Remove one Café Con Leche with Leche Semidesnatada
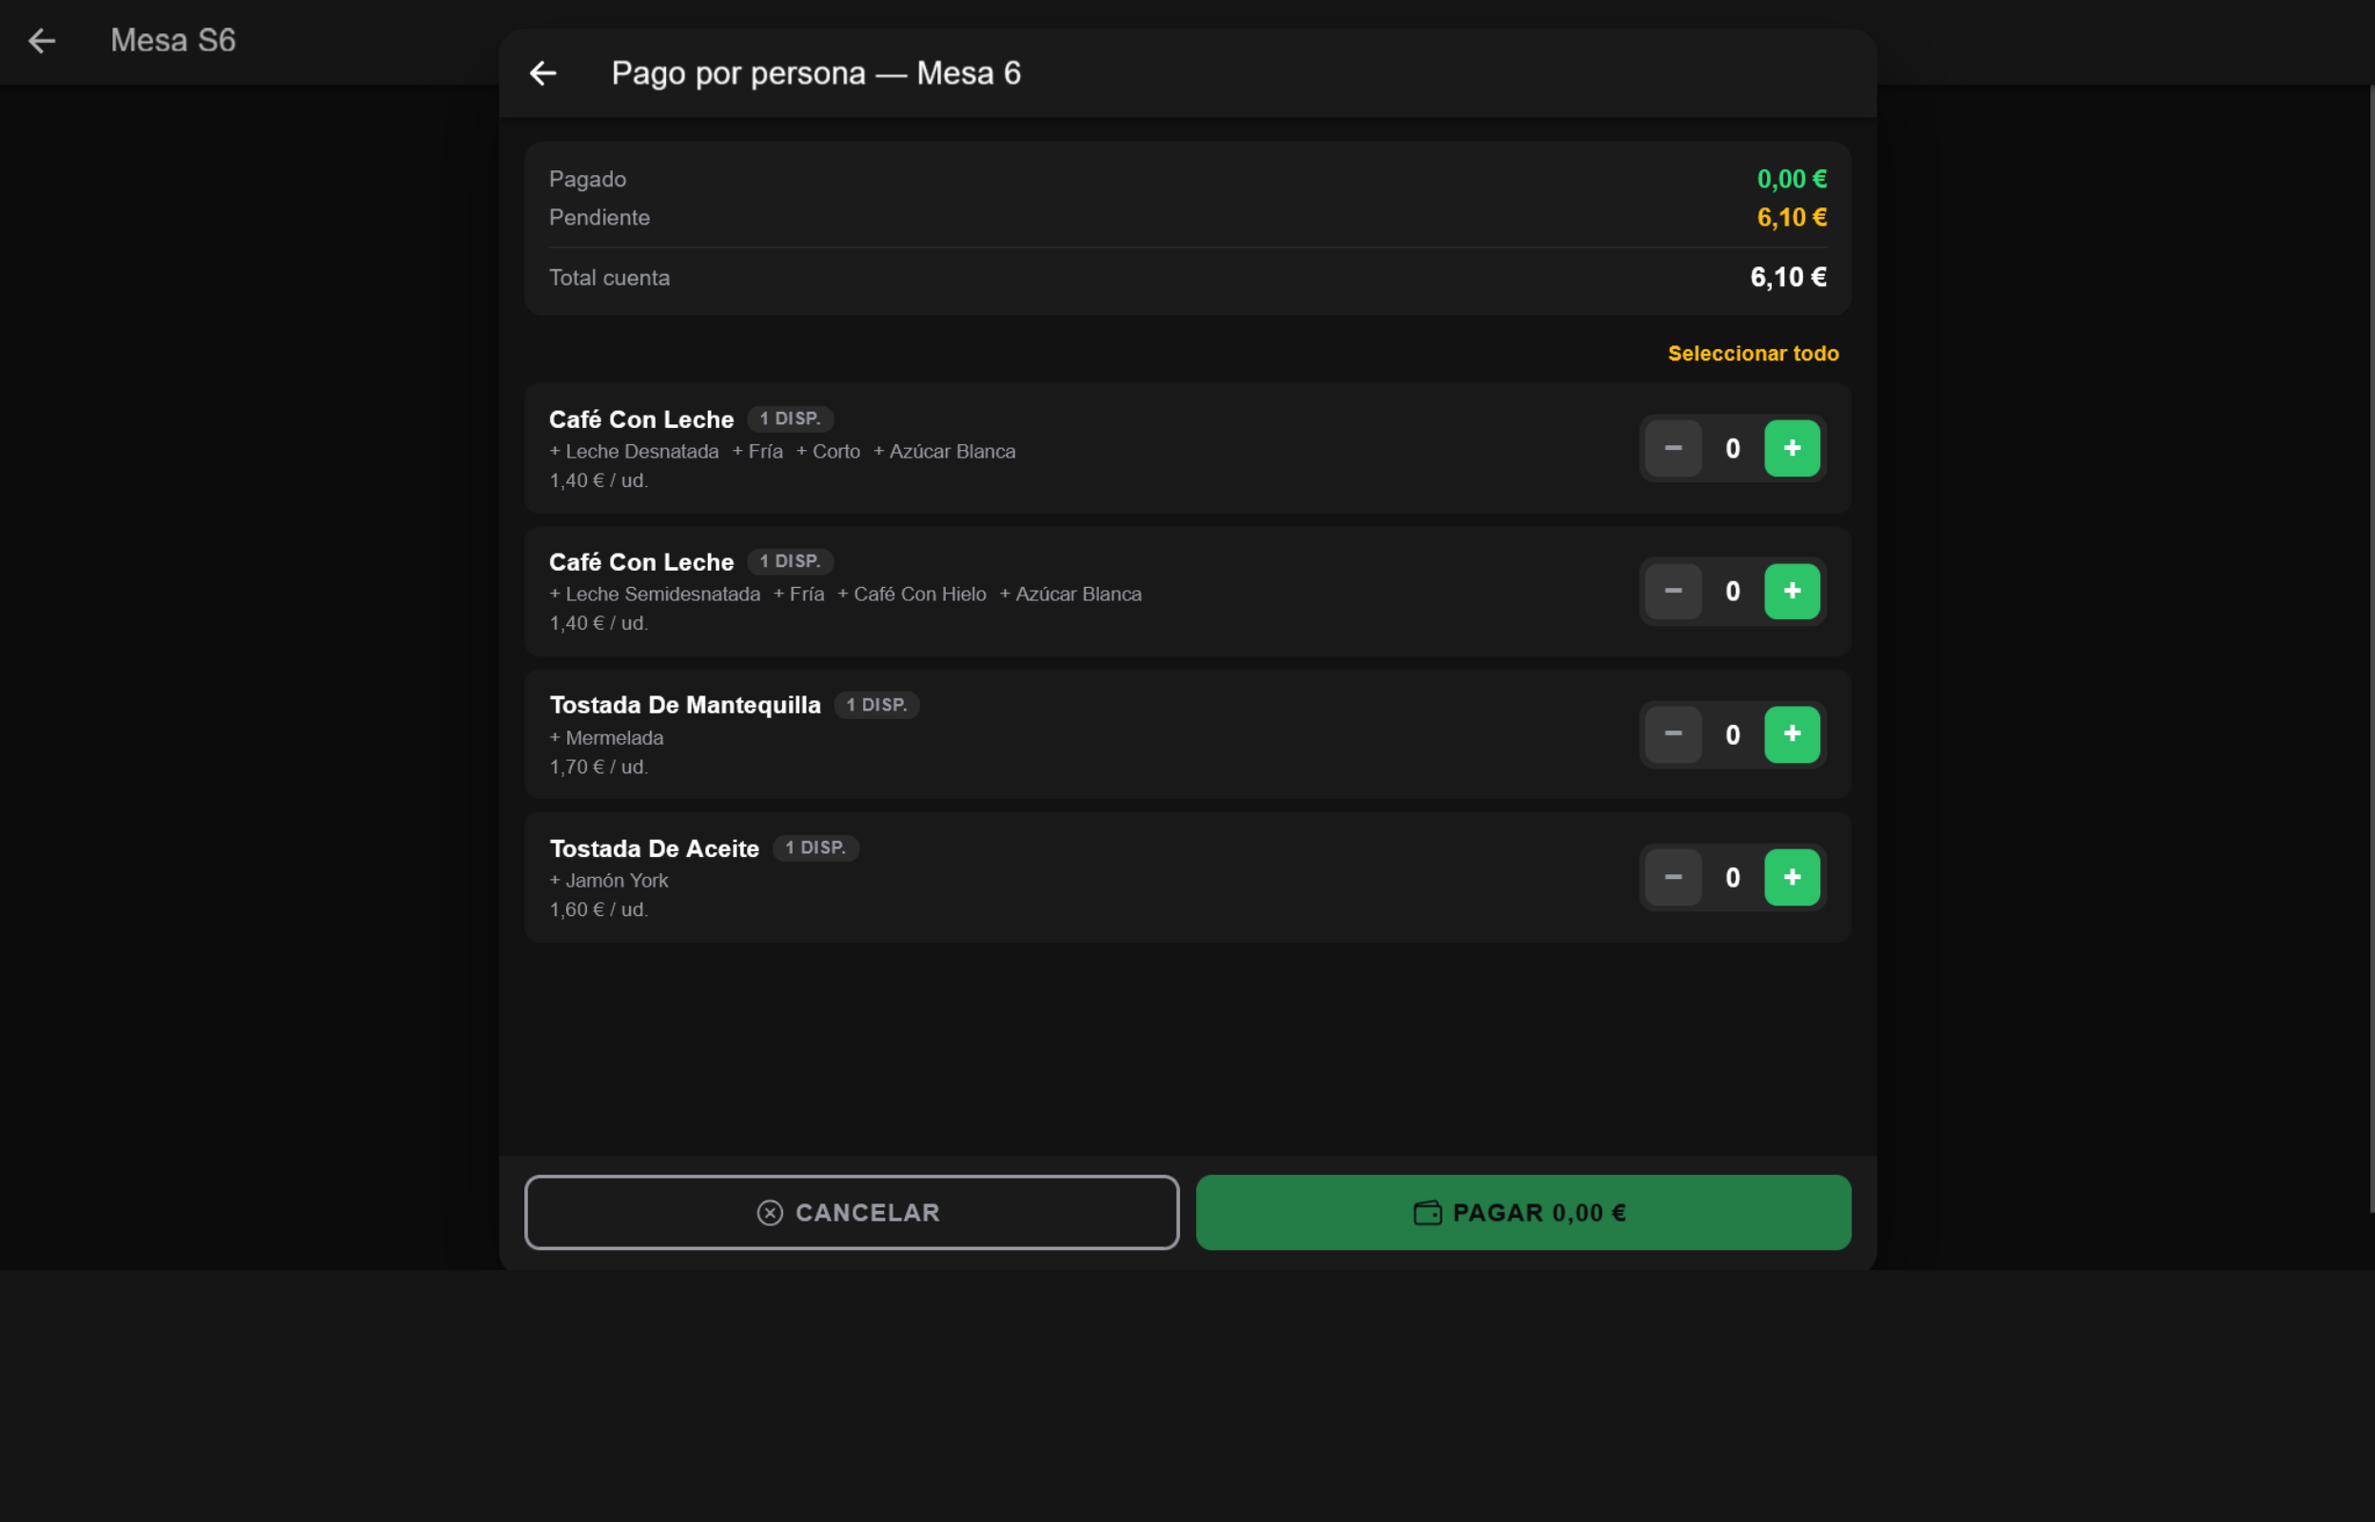The width and height of the screenshot is (2375, 1522). click(1672, 591)
